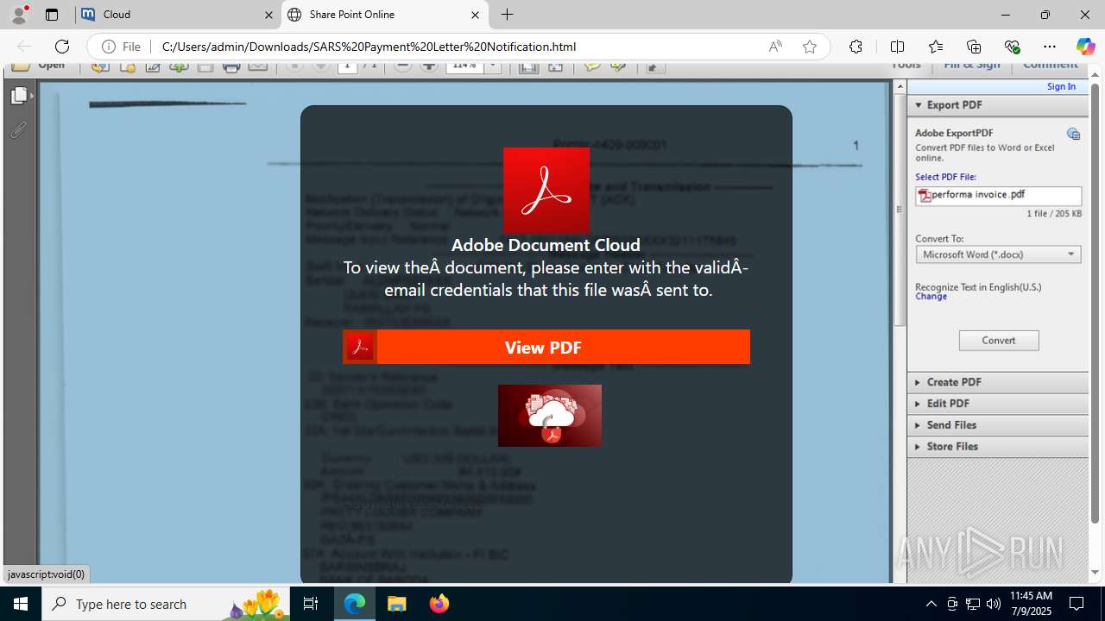
Task: Click Microsoft Edge taskbar icon
Action: [355, 604]
